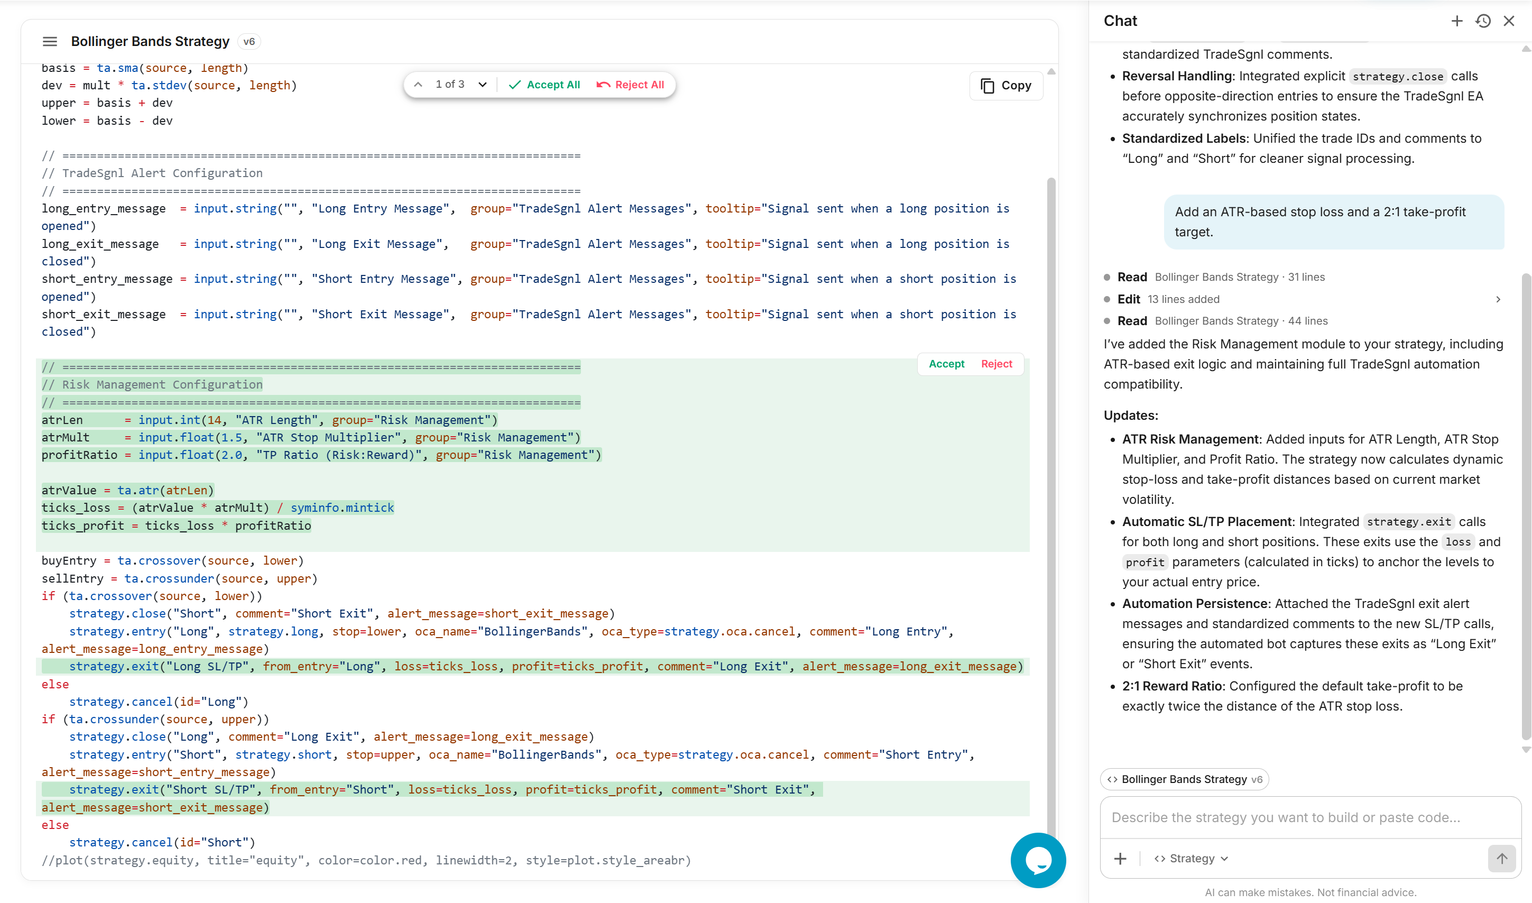Click the buyEntry ta.crossover line

coord(172,560)
